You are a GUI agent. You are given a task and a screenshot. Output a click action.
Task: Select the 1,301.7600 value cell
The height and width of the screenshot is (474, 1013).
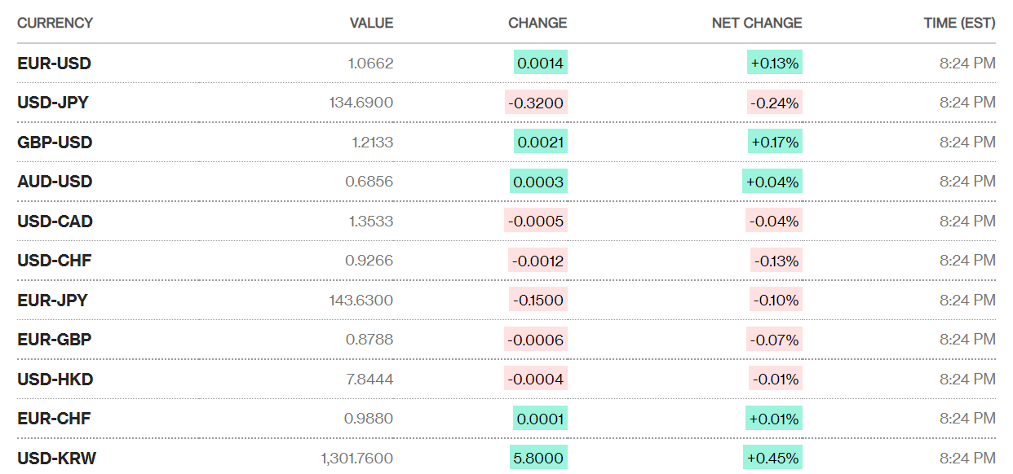(357, 459)
